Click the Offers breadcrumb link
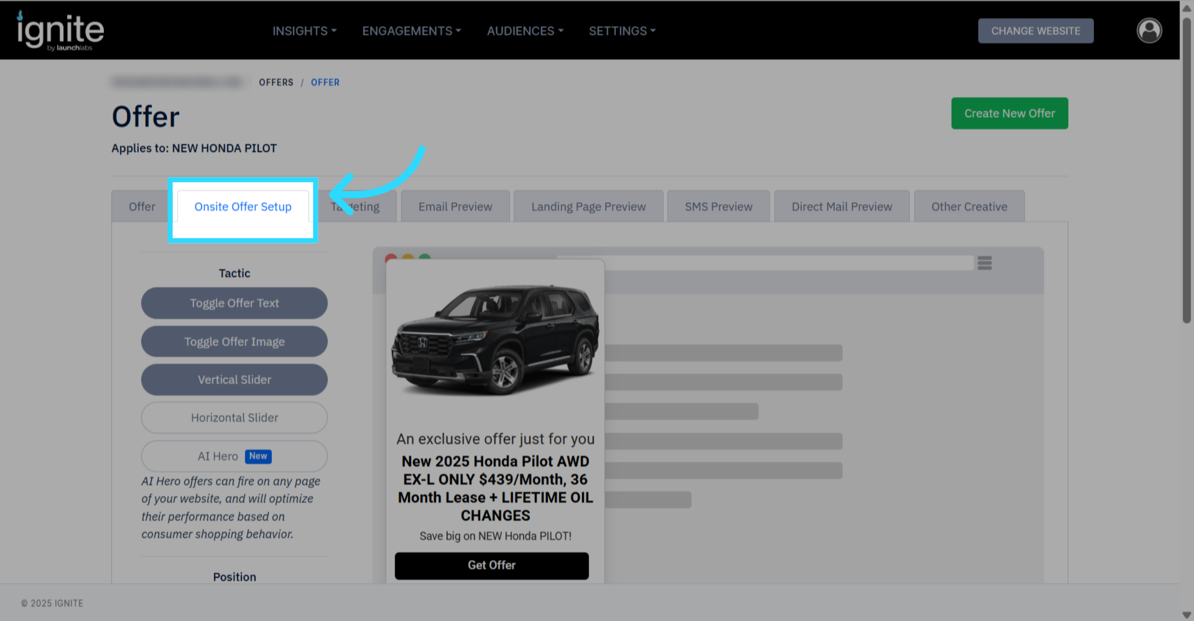 (x=276, y=83)
